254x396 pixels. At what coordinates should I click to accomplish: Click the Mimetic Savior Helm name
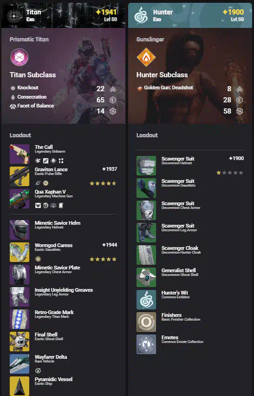(58, 223)
